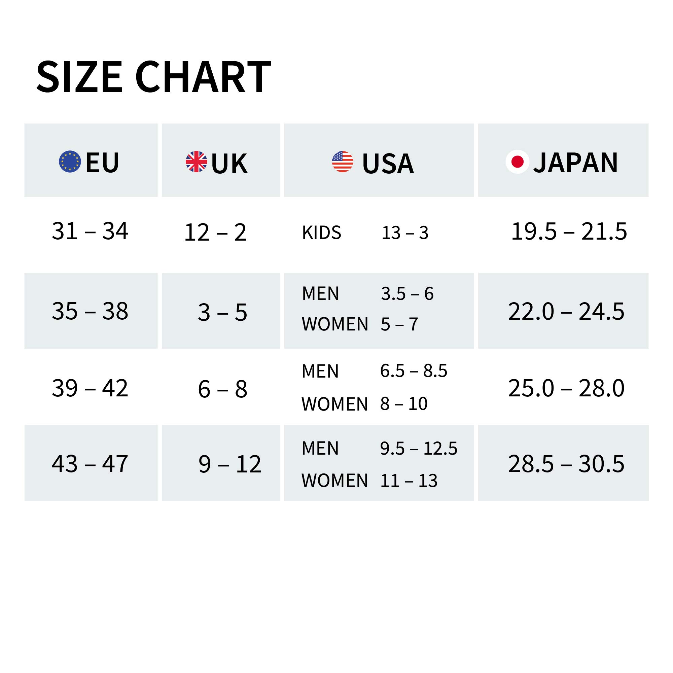Screen dimensions: 673x673
Task: Select the USA column header label
Action: [388, 164]
